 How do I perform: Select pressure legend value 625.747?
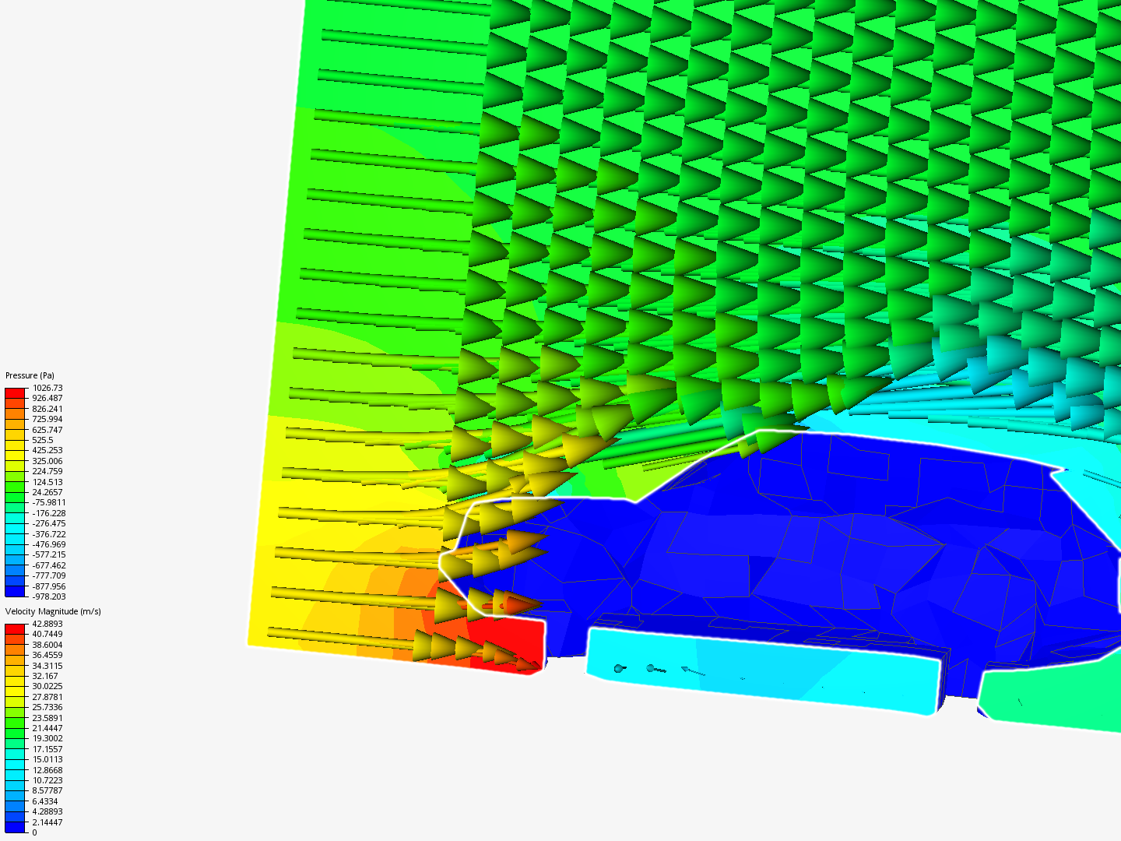point(47,430)
